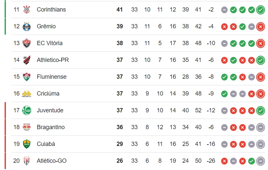Image resolution: width=268 pixels, height=170 pixels.
Task: Open the Fluminense team page link
Action: coord(52,77)
